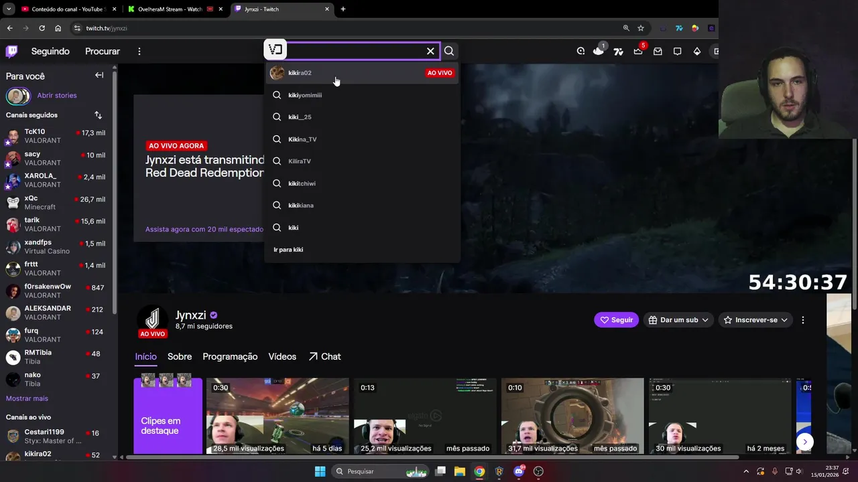Image resolution: width=858 pixels, height=482 pixels.
Task: Follow Jynxzi with Seguir button
Action: [x=616, y=320]
